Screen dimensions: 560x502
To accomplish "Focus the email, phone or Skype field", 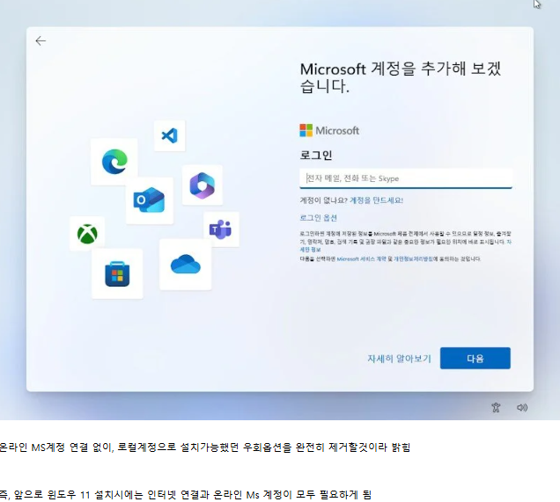I will pos(406,178).
